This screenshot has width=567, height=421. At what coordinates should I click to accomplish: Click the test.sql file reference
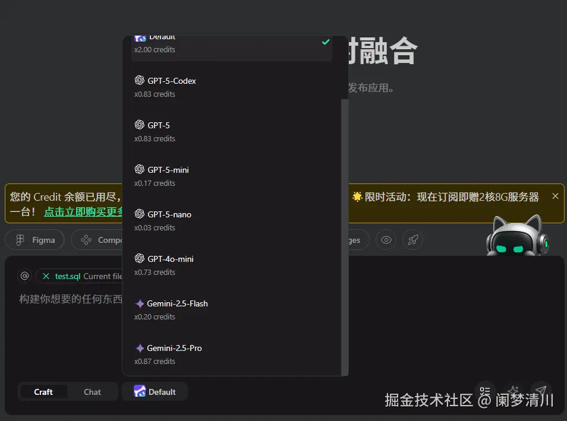(68, 277)
